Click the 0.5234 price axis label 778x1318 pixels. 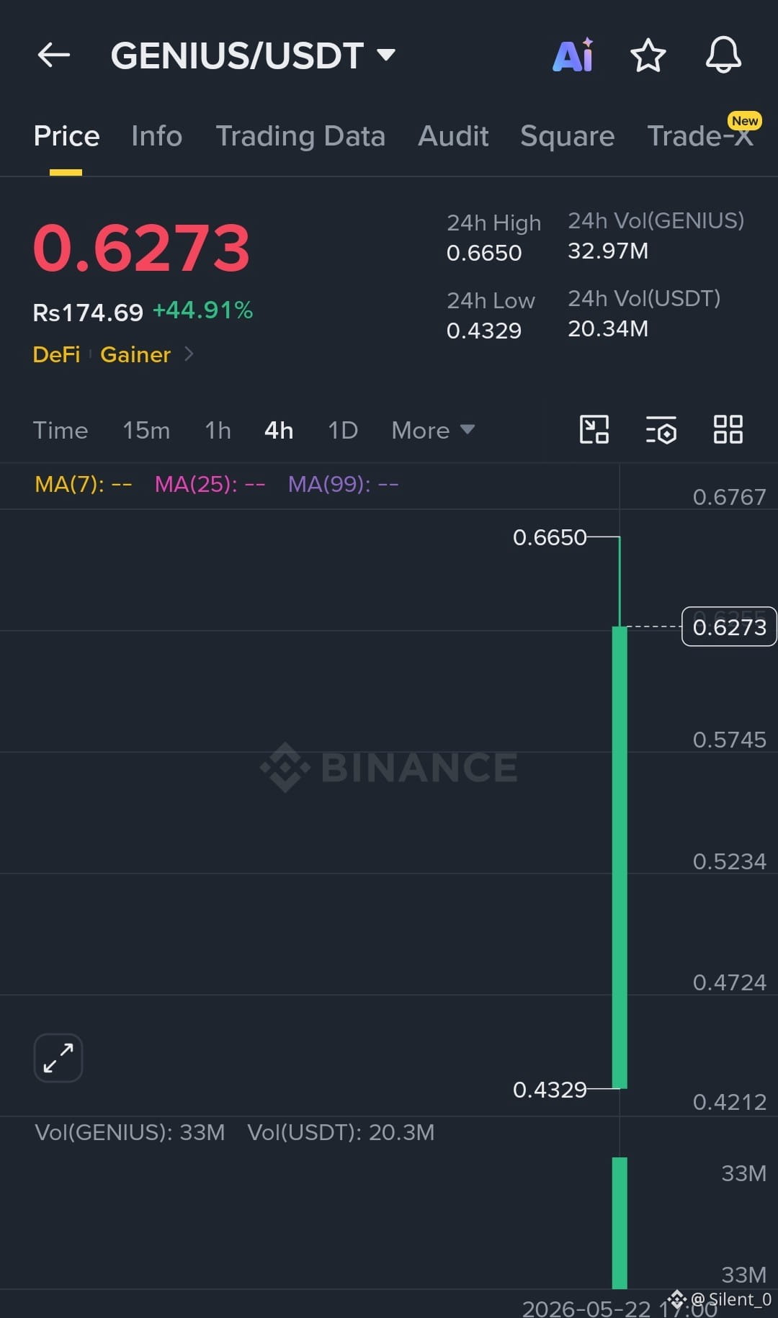point(729,861)
